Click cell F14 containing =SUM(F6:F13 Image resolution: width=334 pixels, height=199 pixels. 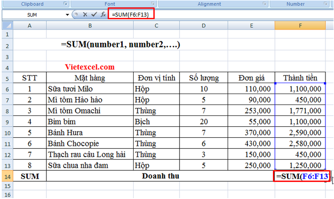coord(302,176)
